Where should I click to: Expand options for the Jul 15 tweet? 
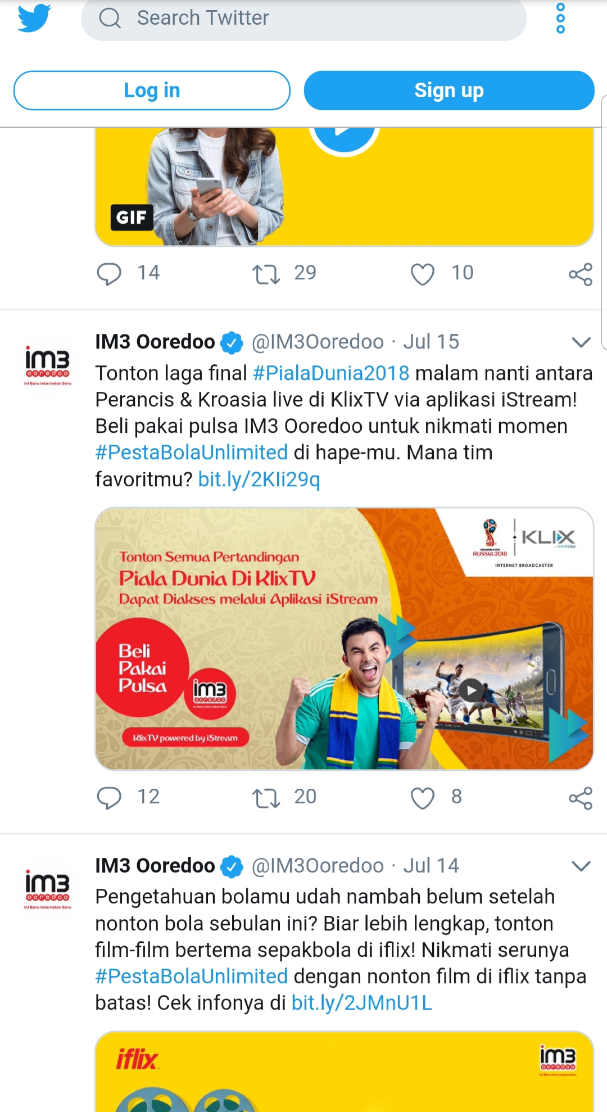[x=581, y=342]
